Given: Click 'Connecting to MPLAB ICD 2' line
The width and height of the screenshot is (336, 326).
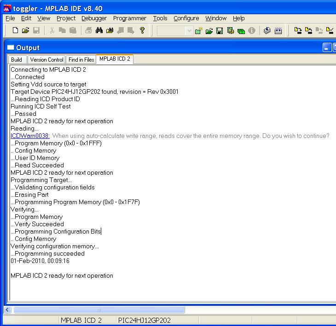Looking at the screenshot, I should 48,69.
